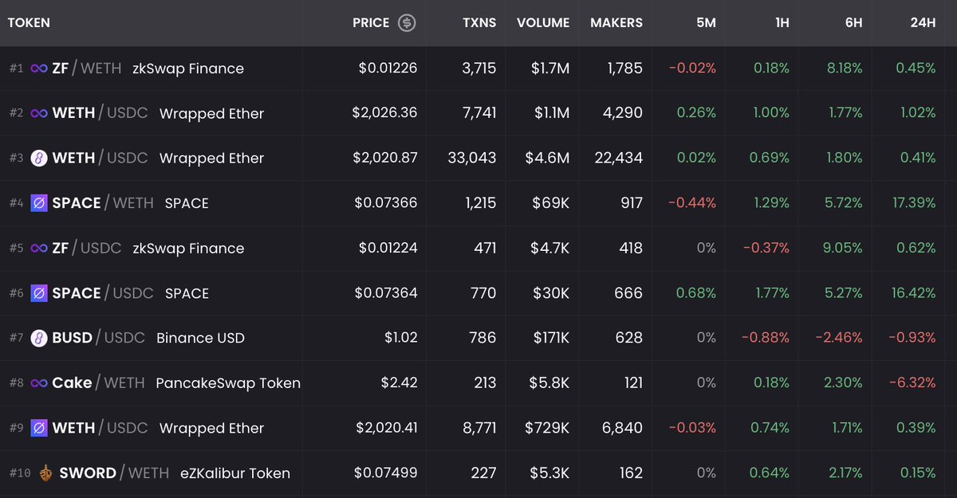Click the $0.07364 price
The width and height of the screenshot is (957, 498).
point(386,293)
